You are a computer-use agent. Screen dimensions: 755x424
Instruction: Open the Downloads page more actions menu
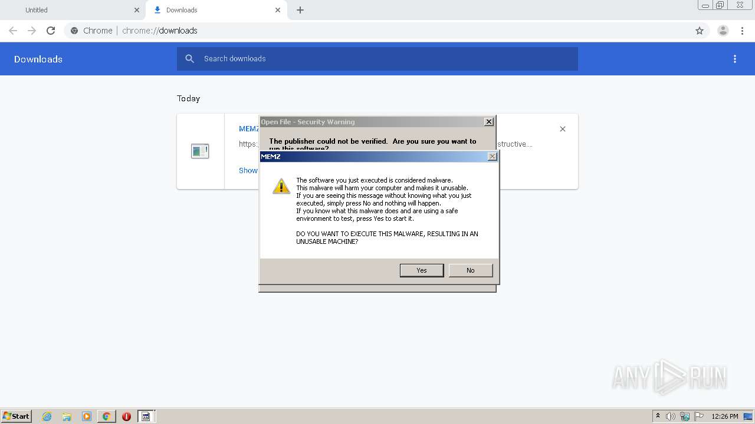coord(735,59)
